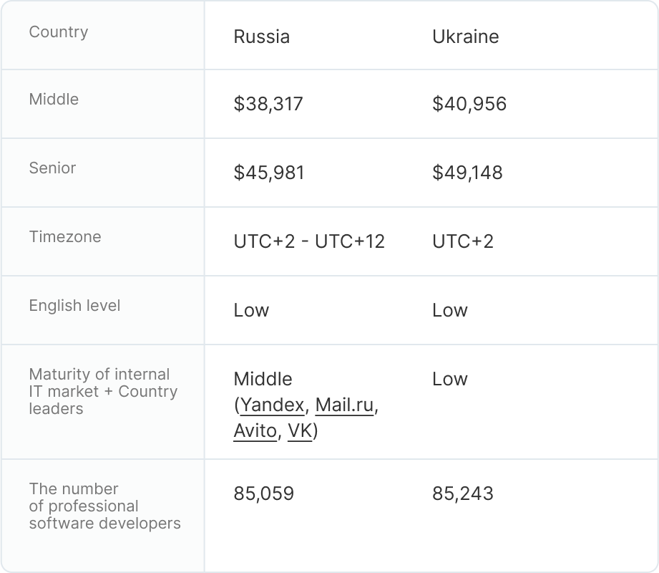Select the Ukraine column header
Image resolution: width=659 pixels, height=573 pixels.
(465, 37)
